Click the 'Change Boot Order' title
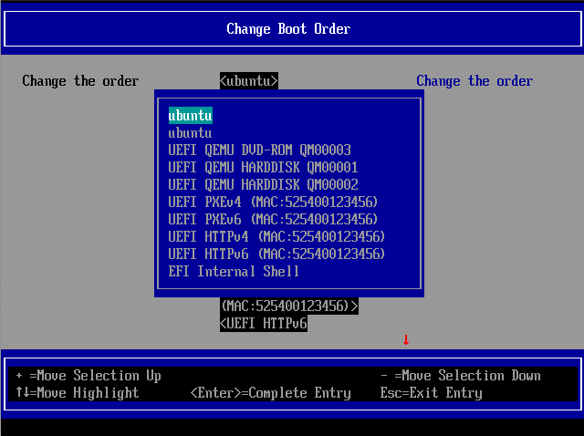Screen dimensions: 584x436 tap(288, 28)
